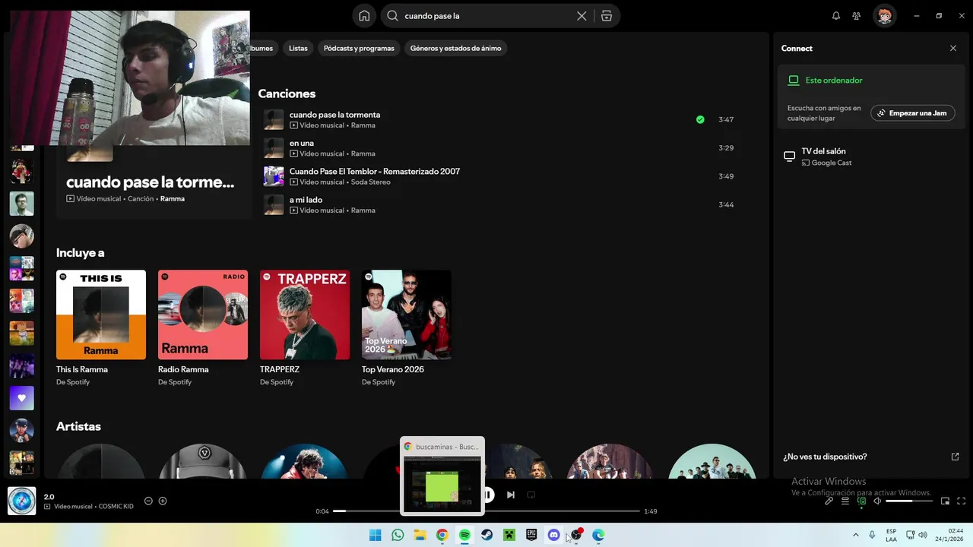
Task: Adjust the volume slider
Action: (x=909, y=501)
